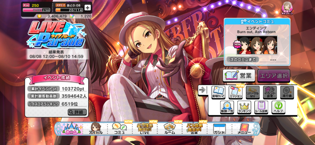Open the コミュ tab

[119, 129]
